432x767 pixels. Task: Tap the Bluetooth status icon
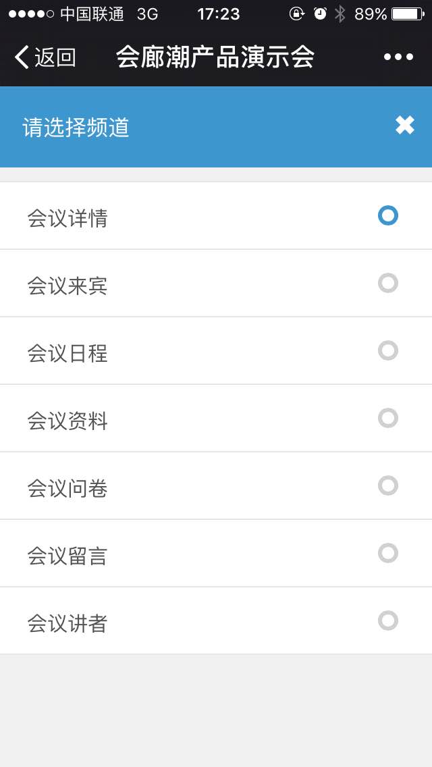point(340,14)
